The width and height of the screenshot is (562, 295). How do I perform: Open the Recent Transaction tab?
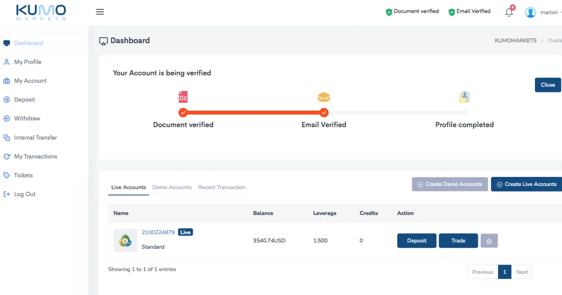(x=222, y=187)
